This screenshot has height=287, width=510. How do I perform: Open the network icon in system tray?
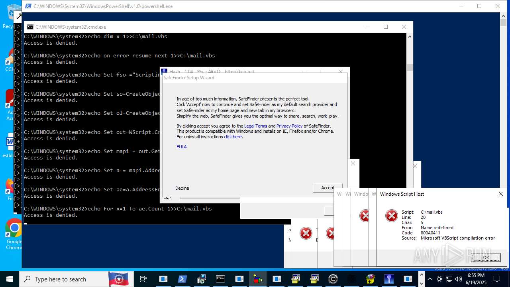[x=449, y=279]
